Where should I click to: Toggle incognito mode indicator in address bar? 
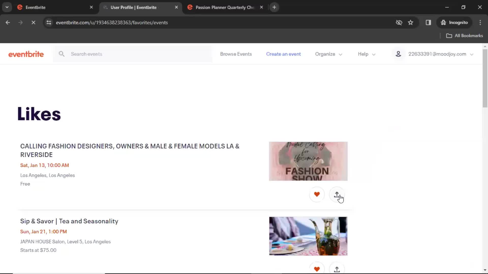coord(454,22)
